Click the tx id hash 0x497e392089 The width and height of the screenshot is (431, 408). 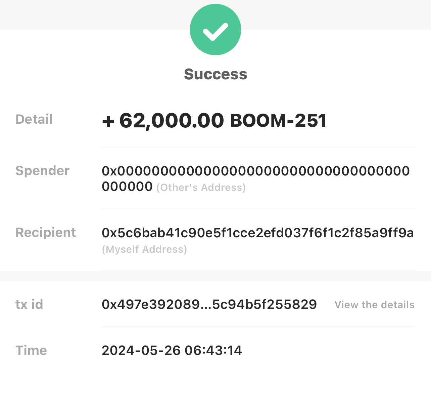209,304
